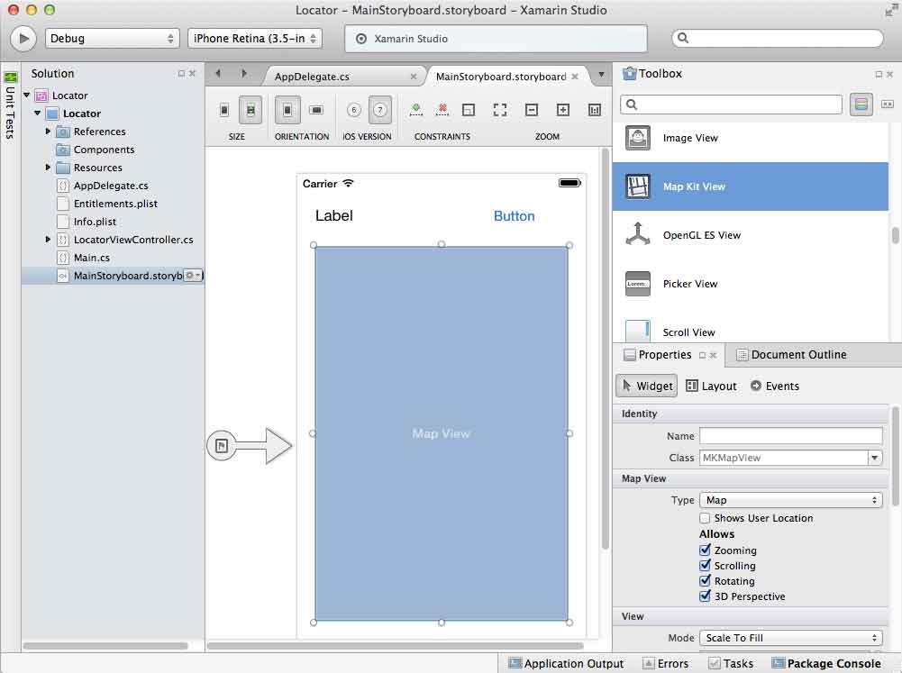Viewport: 902px width, 673px height.
Task: Select OpenGL ES View in the Toolbox
Action: pos(750,235)
